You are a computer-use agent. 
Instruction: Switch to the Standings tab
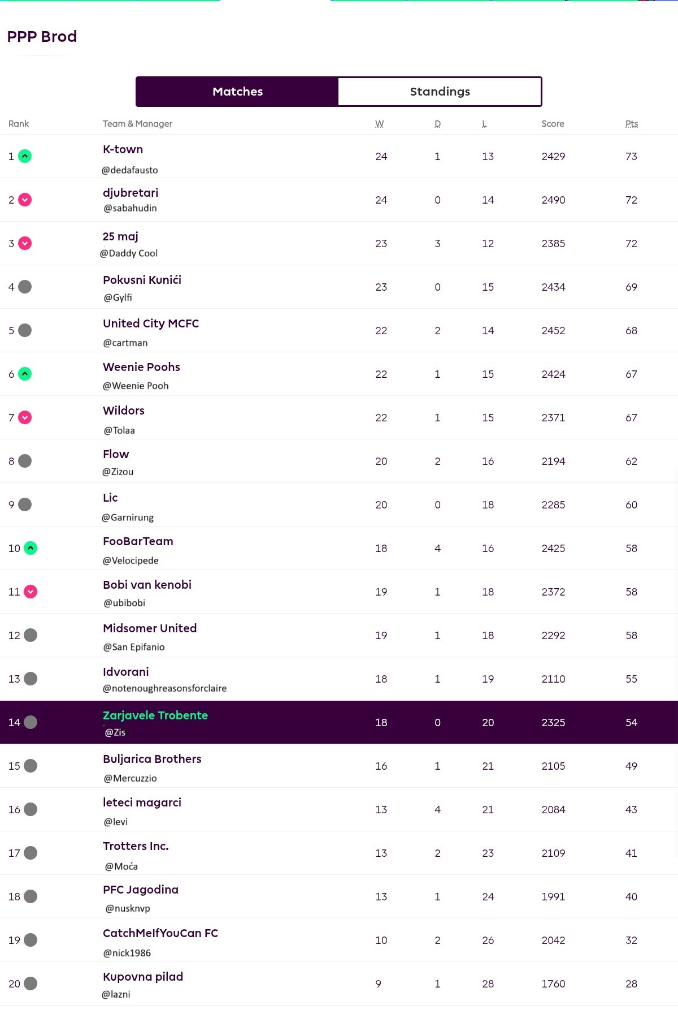pos(440,92)
